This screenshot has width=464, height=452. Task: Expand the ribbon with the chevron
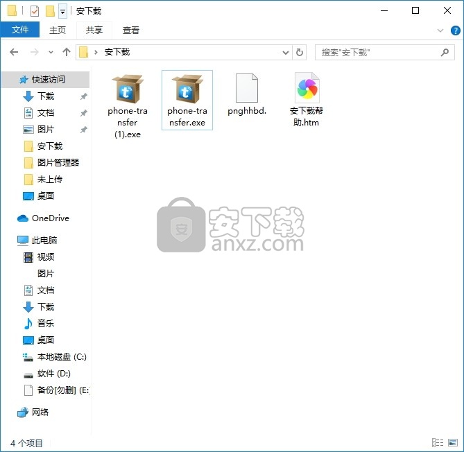tap(440, 31)
